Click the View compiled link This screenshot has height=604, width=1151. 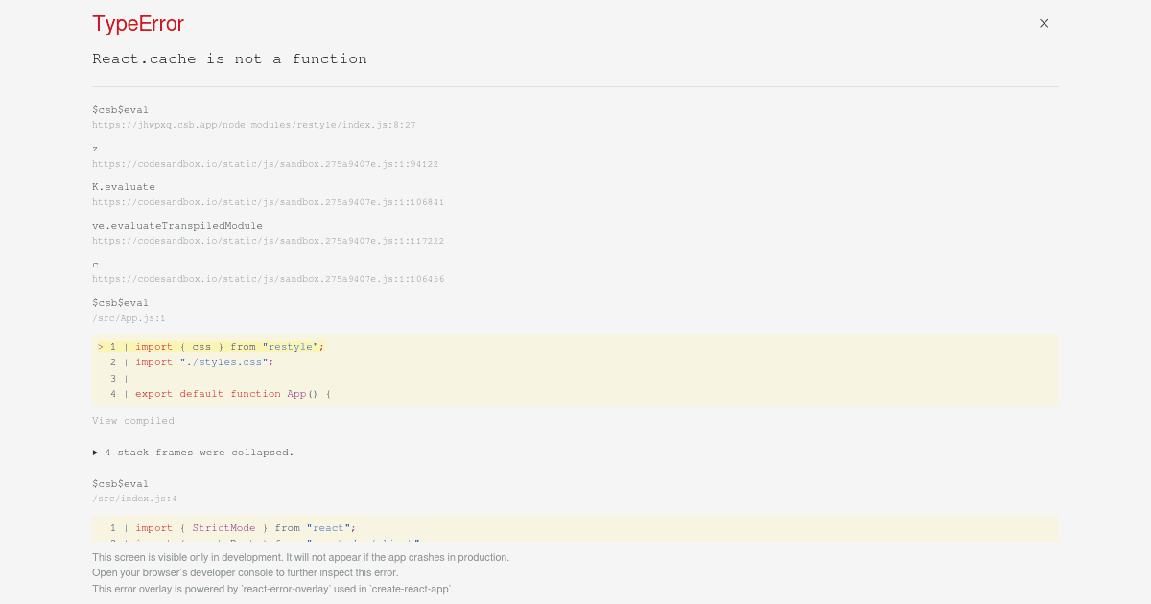[x=133, y=420]
